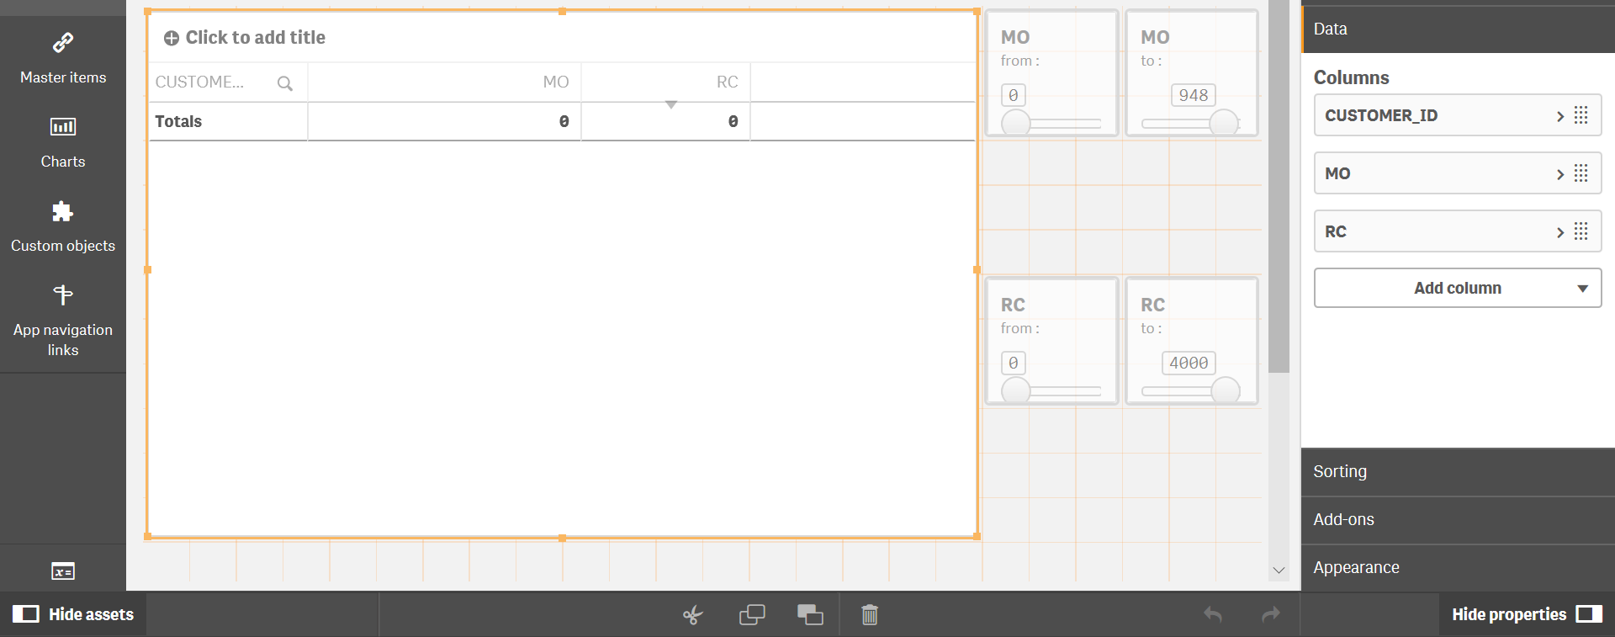The height and width of the screenshot is (637, 1615).
Task: Open the Appearance properties section
Action: (1458, 568)
